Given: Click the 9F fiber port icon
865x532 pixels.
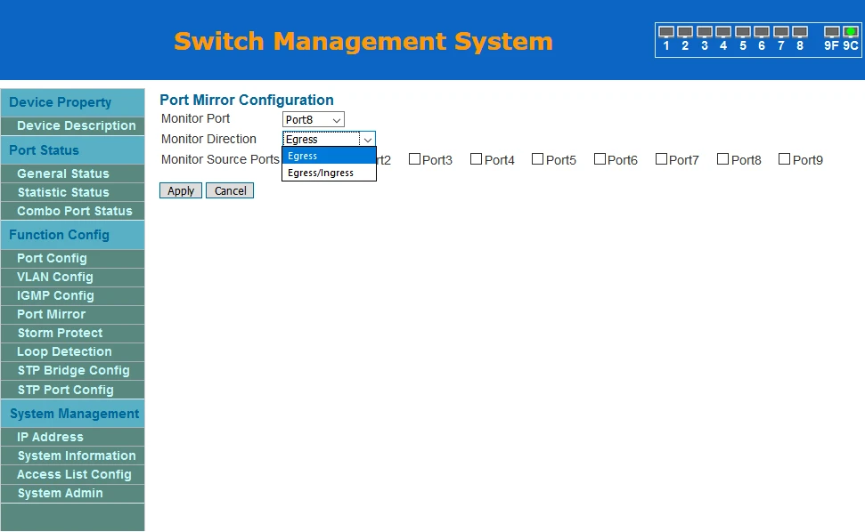Looking at the screenshot, I should [831, 32].
